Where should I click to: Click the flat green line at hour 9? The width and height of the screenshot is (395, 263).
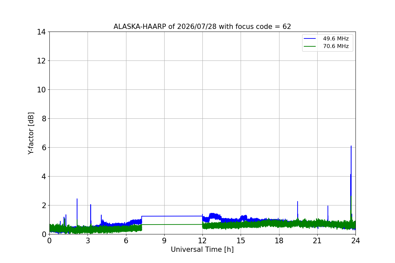click(164, 225)
